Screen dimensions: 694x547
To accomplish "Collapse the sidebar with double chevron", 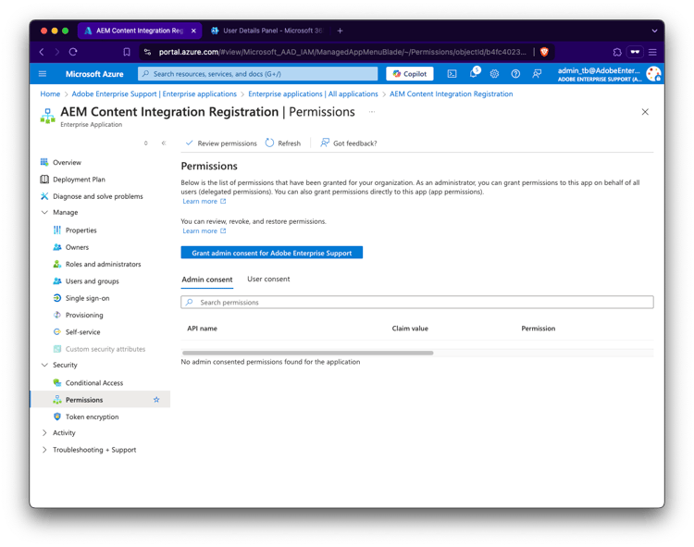I will click(164, 143).
